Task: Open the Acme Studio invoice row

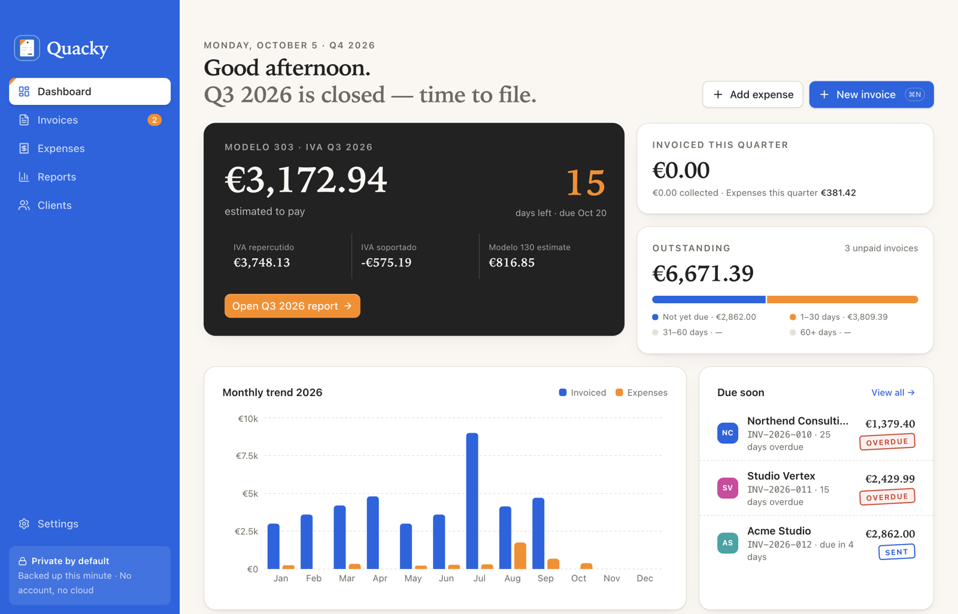Action: click(816, 543)
